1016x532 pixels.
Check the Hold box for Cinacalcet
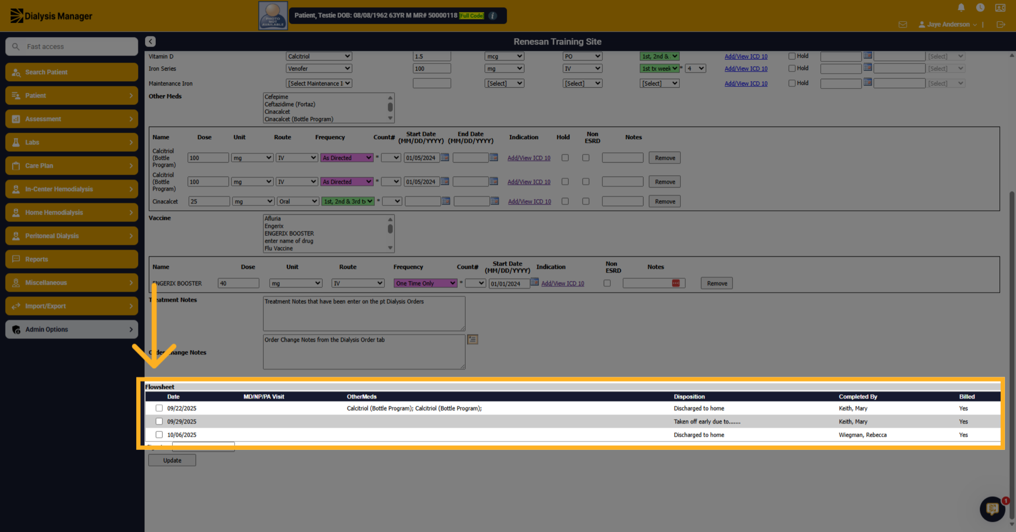point(565,201)
